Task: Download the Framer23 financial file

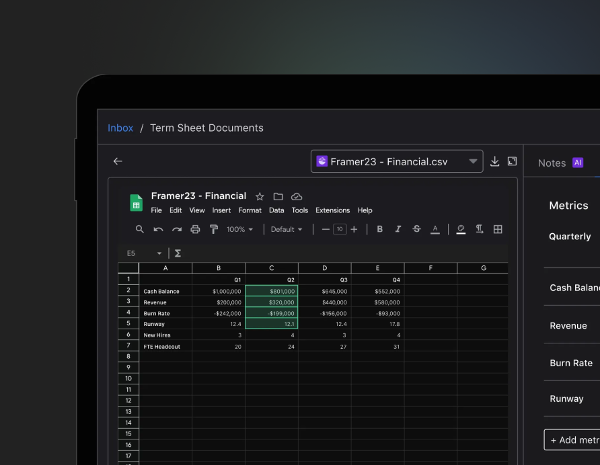Action: click(494, 161)
